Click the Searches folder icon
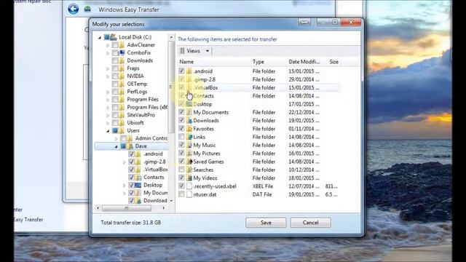 (x=189, y=170)
